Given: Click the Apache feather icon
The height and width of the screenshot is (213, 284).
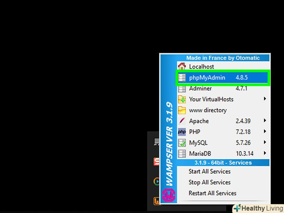Looking at the screenshot, I should pos(182,121).
